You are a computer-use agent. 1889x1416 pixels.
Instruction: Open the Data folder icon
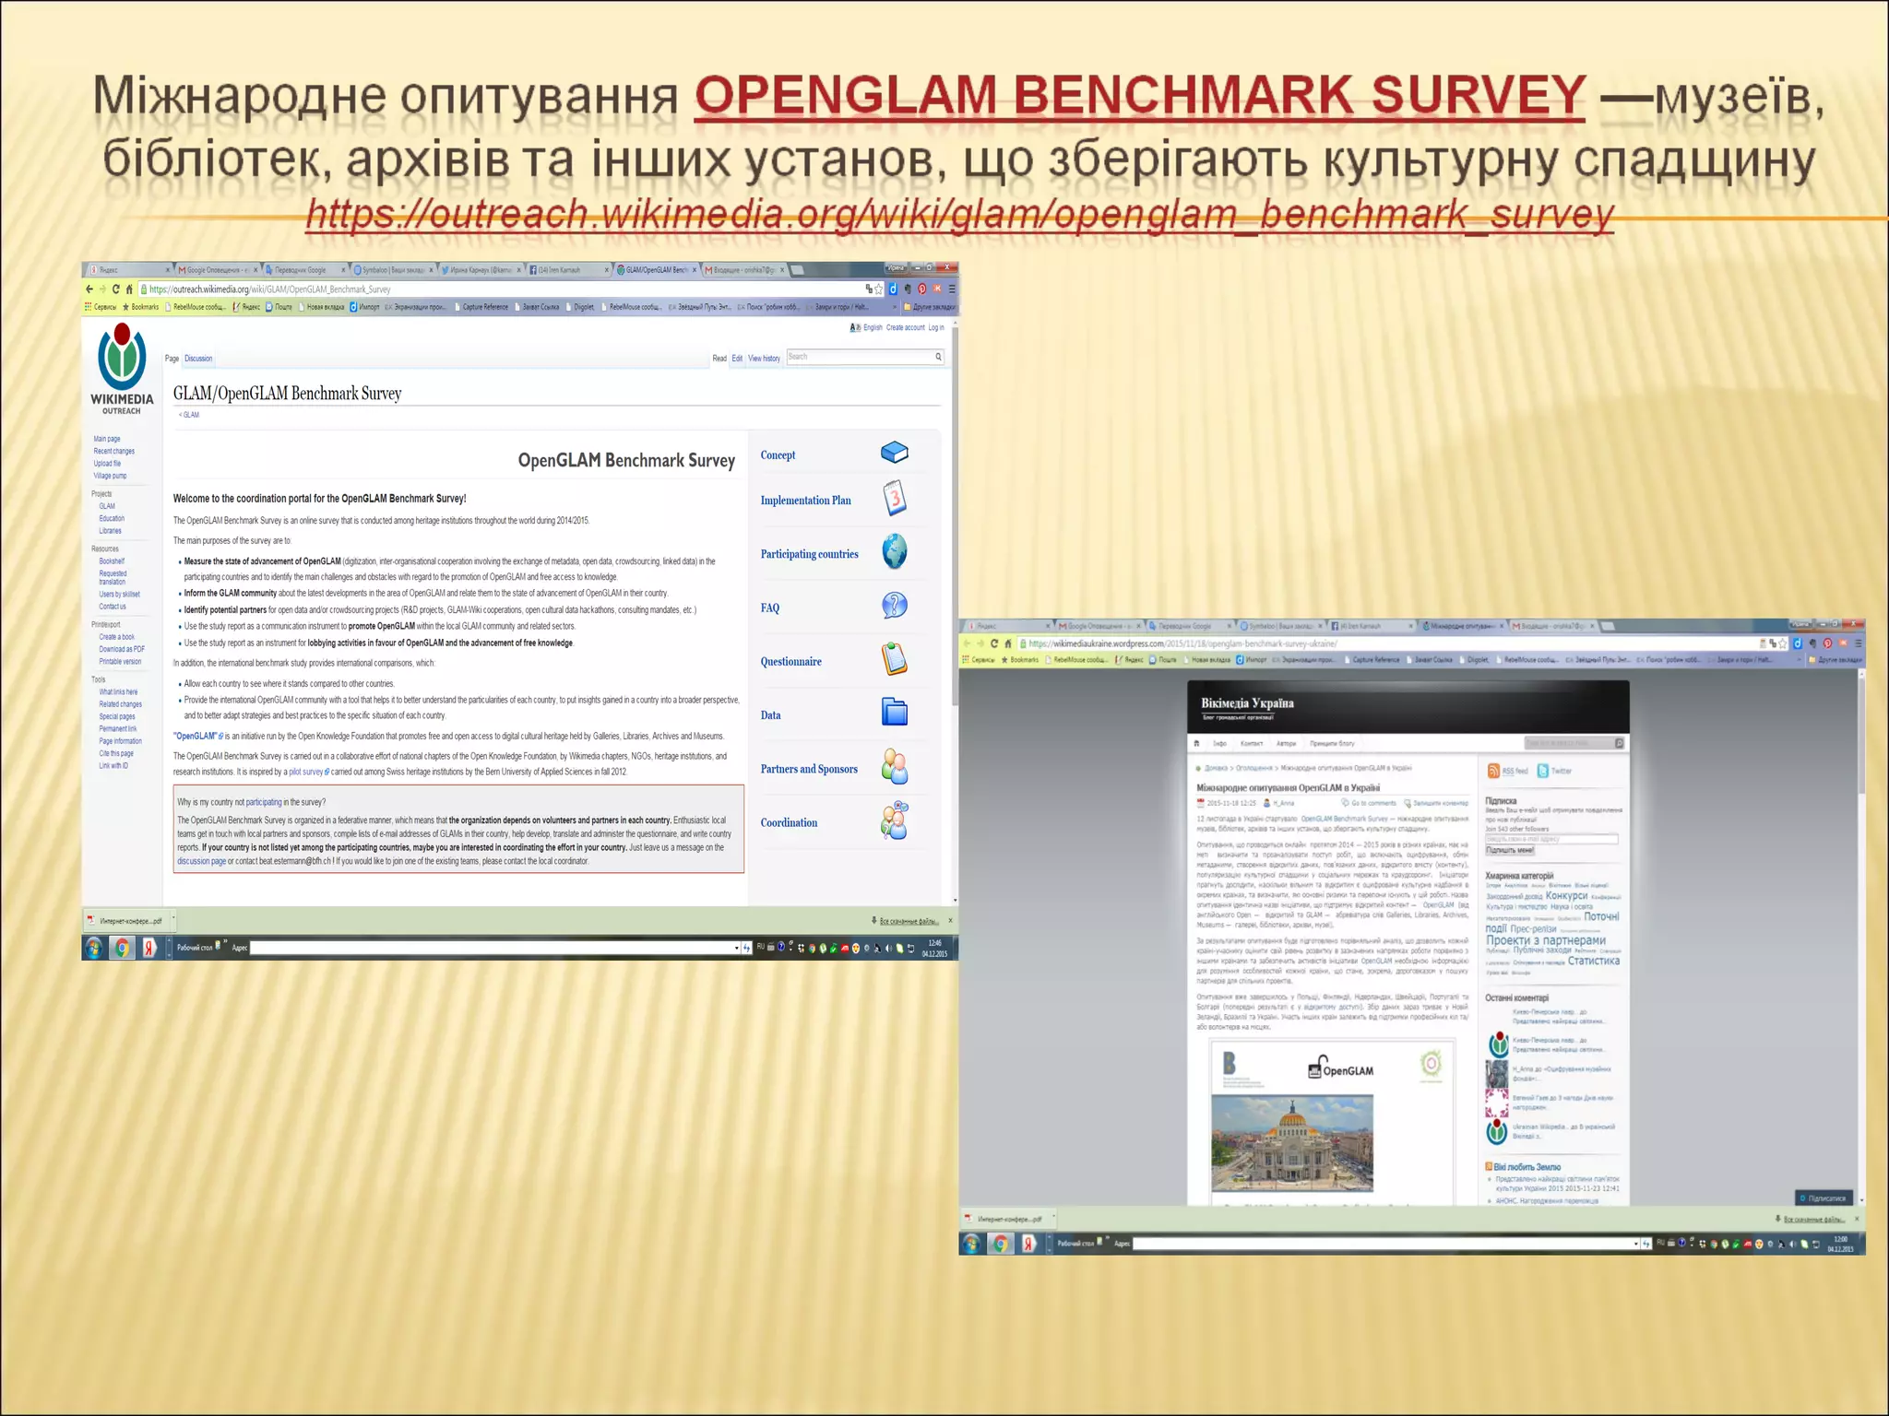tap(894, 713)
